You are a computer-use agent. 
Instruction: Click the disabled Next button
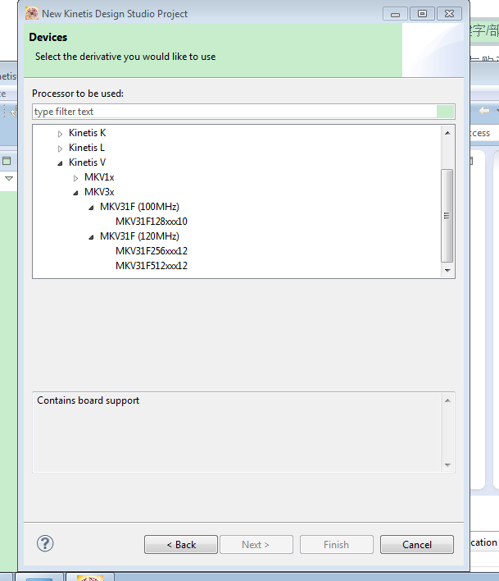pyautogui.click(x=256, y=544)
